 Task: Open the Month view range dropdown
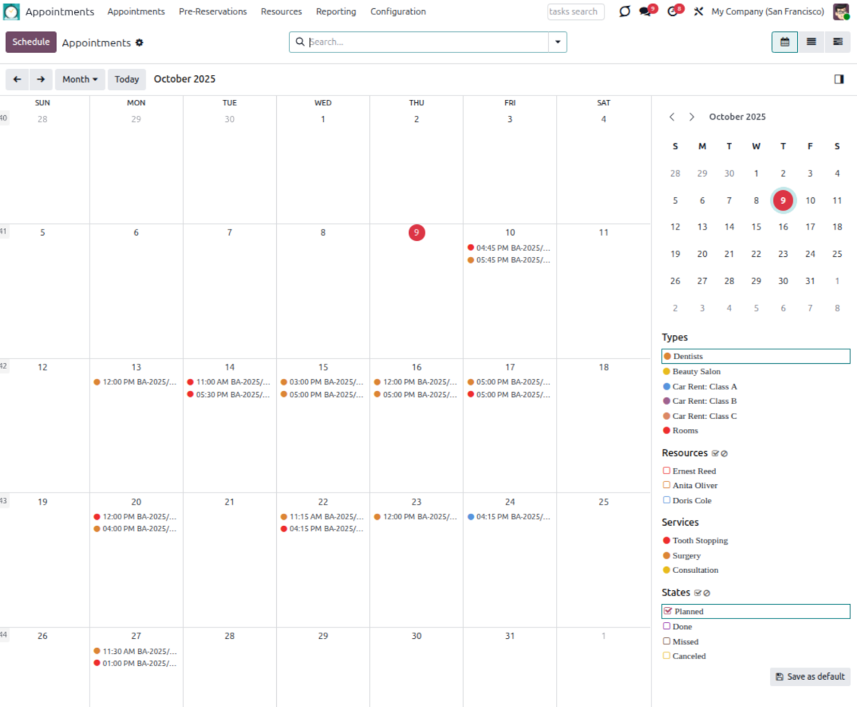80,80
